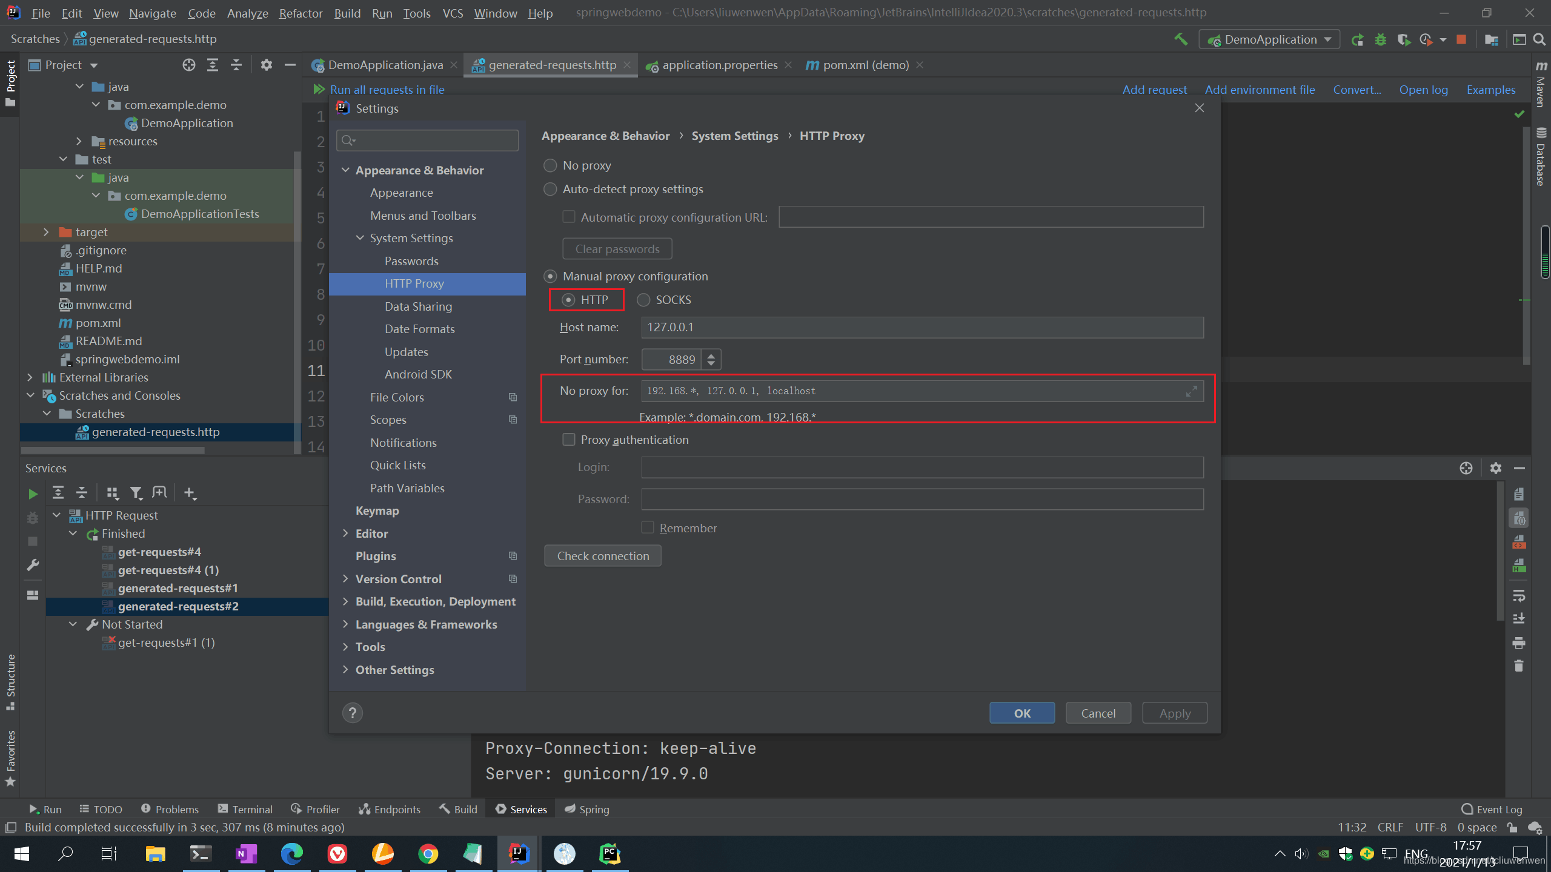This screenshot has width=1551, height=872.
Task: Open the Windows Start menu
Action: click(22, 854)
